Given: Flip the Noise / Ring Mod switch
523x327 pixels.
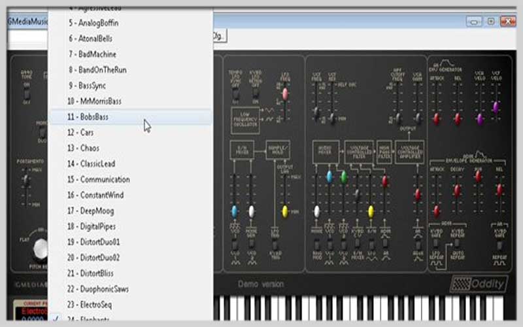Looking at the screenshot, I should (x=317, y=246).
